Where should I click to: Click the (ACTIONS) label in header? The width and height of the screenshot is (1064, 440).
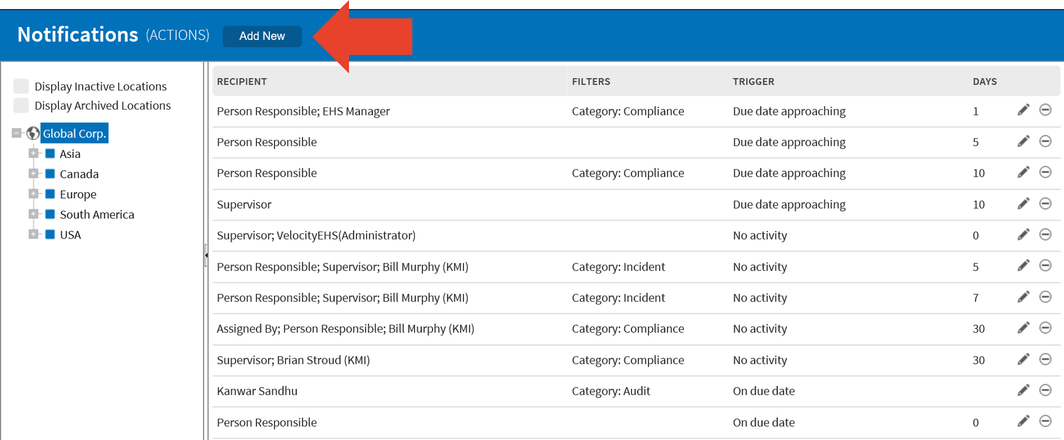click(x=178, y=35)
